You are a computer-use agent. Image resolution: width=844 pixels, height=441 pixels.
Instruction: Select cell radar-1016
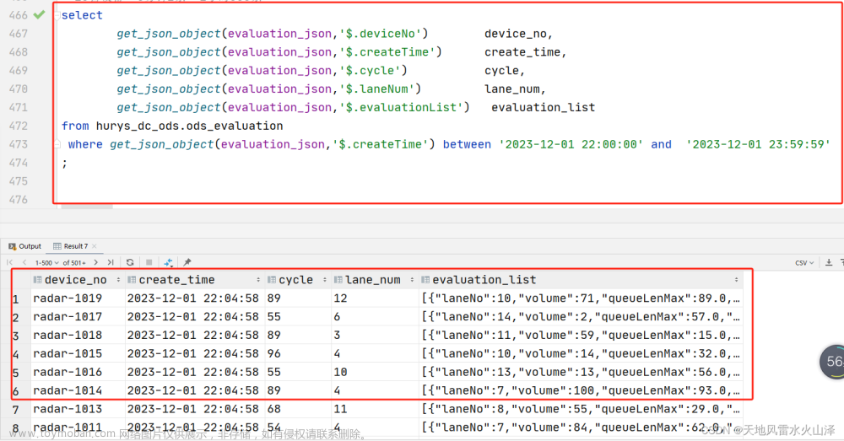coord(78,372)
